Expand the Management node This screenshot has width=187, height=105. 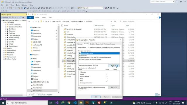click(4, 57)
